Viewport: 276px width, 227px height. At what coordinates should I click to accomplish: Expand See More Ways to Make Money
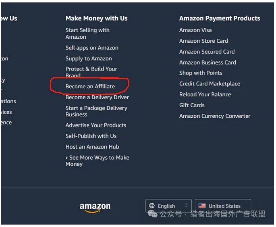97,160
